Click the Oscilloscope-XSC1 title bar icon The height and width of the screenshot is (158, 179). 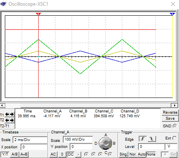(3, 4)
